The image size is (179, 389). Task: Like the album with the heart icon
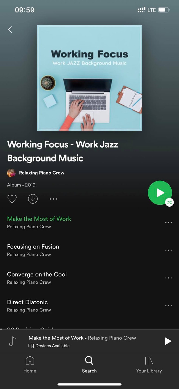[12, 199]
